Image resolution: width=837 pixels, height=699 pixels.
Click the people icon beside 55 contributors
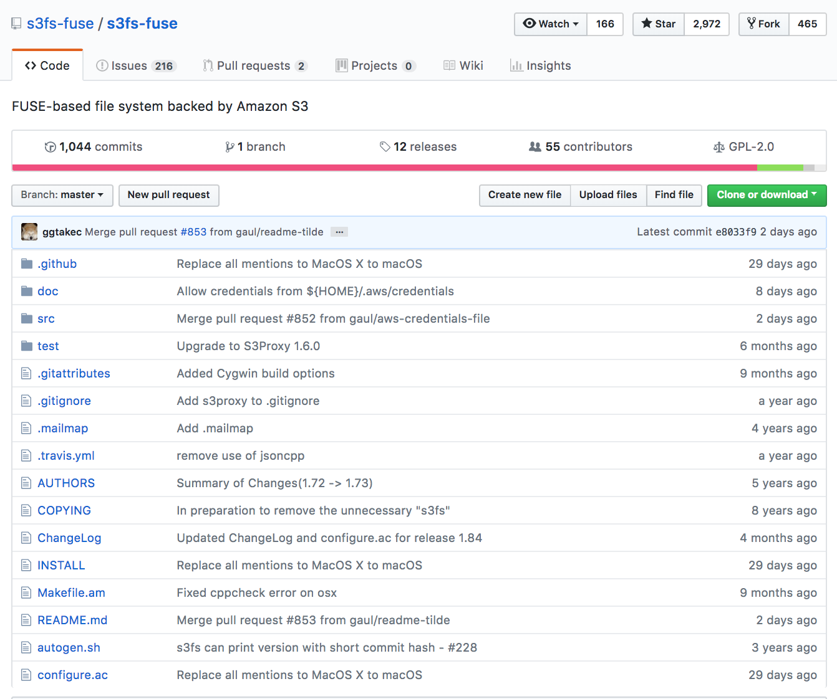pyautogui.click(x=535, y=147)
